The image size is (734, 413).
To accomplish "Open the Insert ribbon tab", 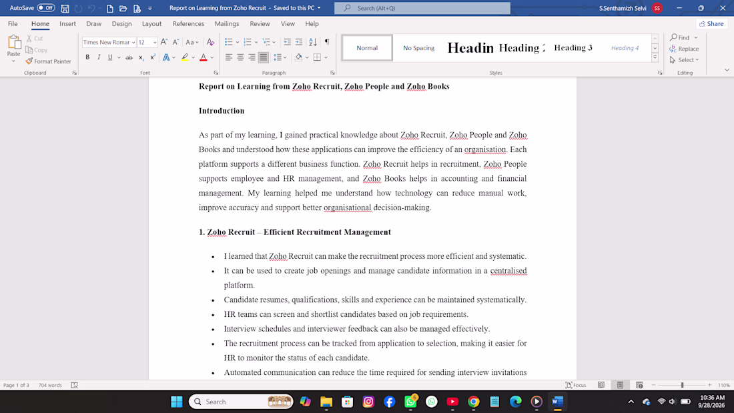I will (x=68, y=24).
